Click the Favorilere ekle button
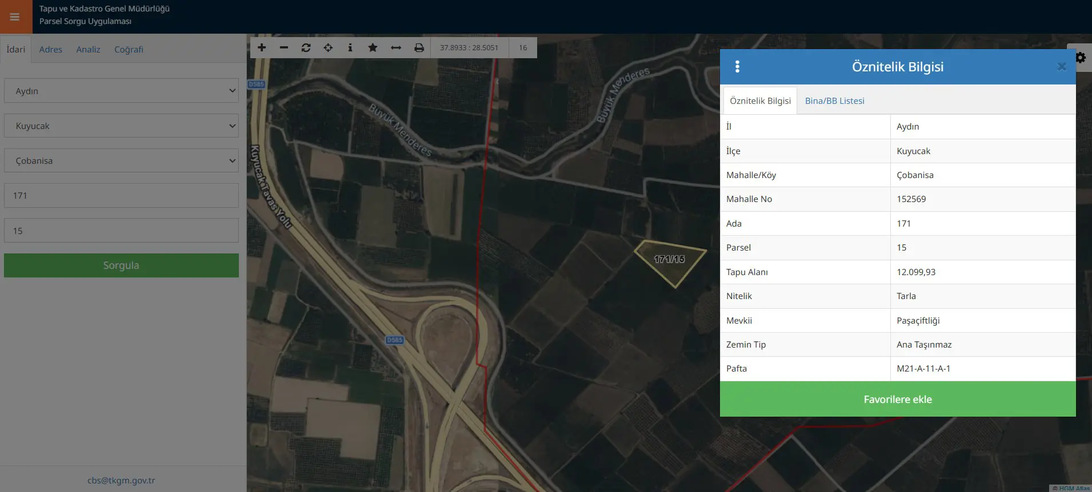The width and height of the screenshot is (1092, 492). [898, 400]
